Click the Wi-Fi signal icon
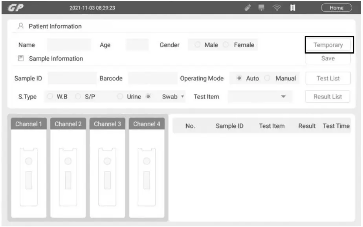 tap(277, 7)
